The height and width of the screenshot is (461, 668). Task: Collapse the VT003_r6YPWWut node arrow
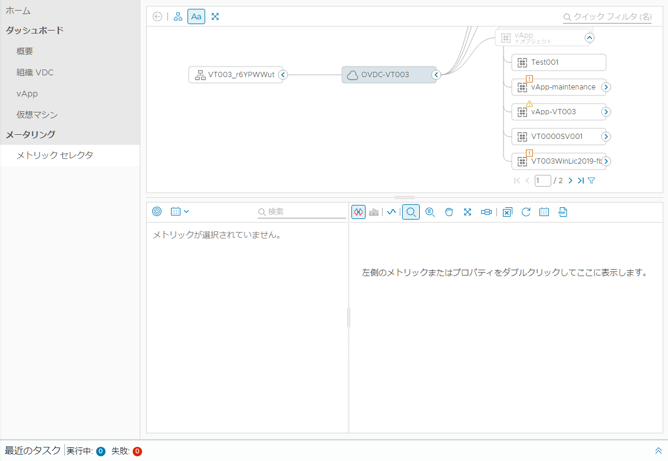(x=283, y=75)
